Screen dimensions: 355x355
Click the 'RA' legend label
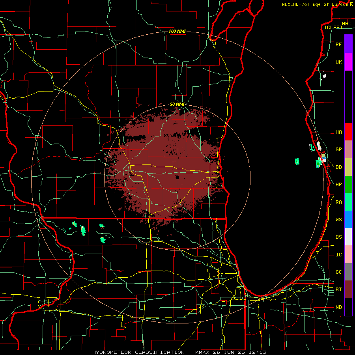(x=338, y=202)
